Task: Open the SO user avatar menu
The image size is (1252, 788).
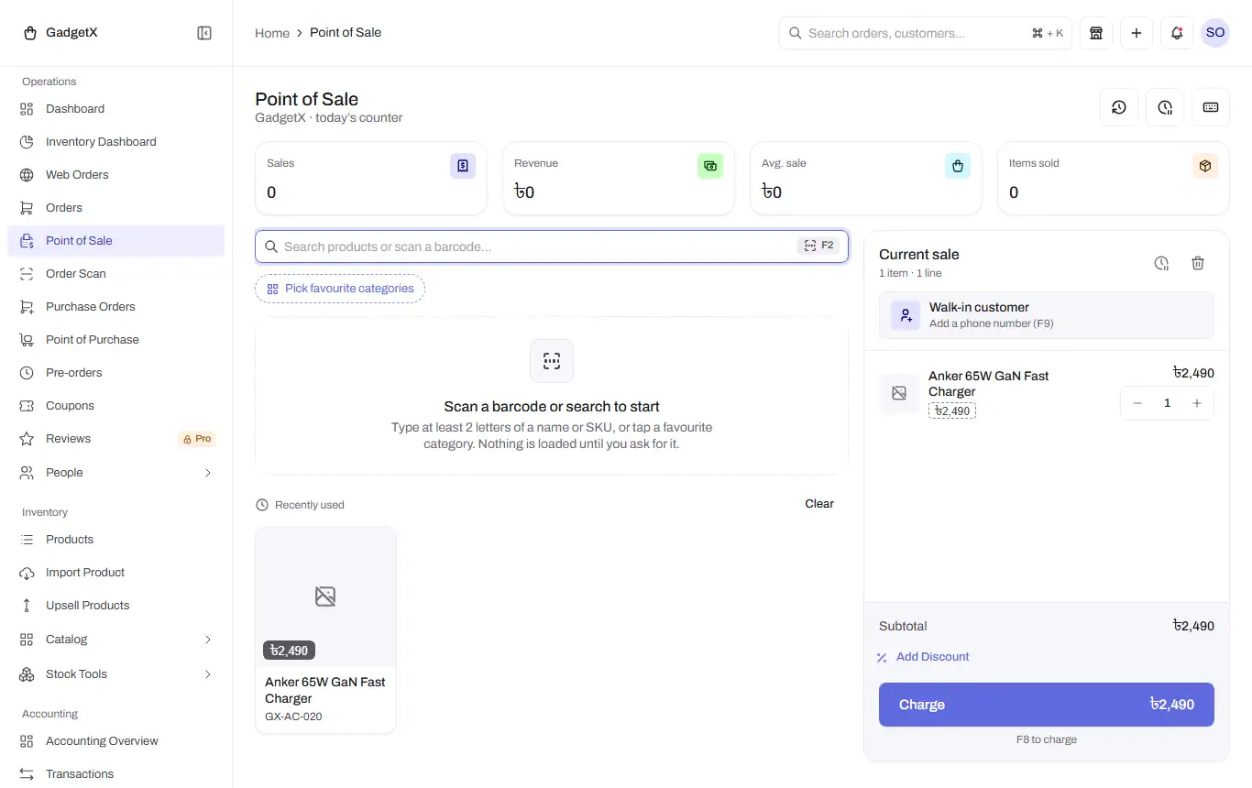Action: pyautogui.click(x=1215, y=33)
